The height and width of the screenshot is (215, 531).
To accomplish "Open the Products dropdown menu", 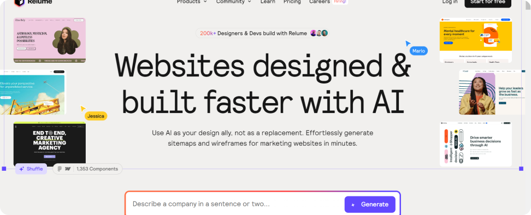I will 192,2.
